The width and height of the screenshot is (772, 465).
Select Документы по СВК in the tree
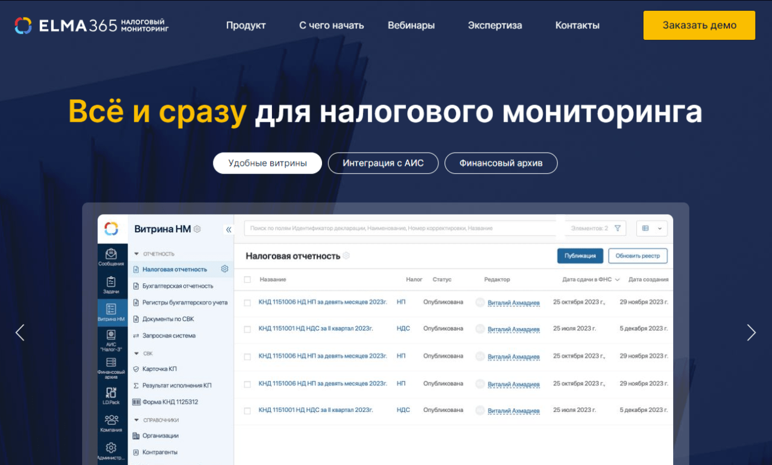(168, 319)
